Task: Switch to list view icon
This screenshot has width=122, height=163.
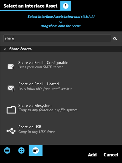Action: tap(7, 150)
